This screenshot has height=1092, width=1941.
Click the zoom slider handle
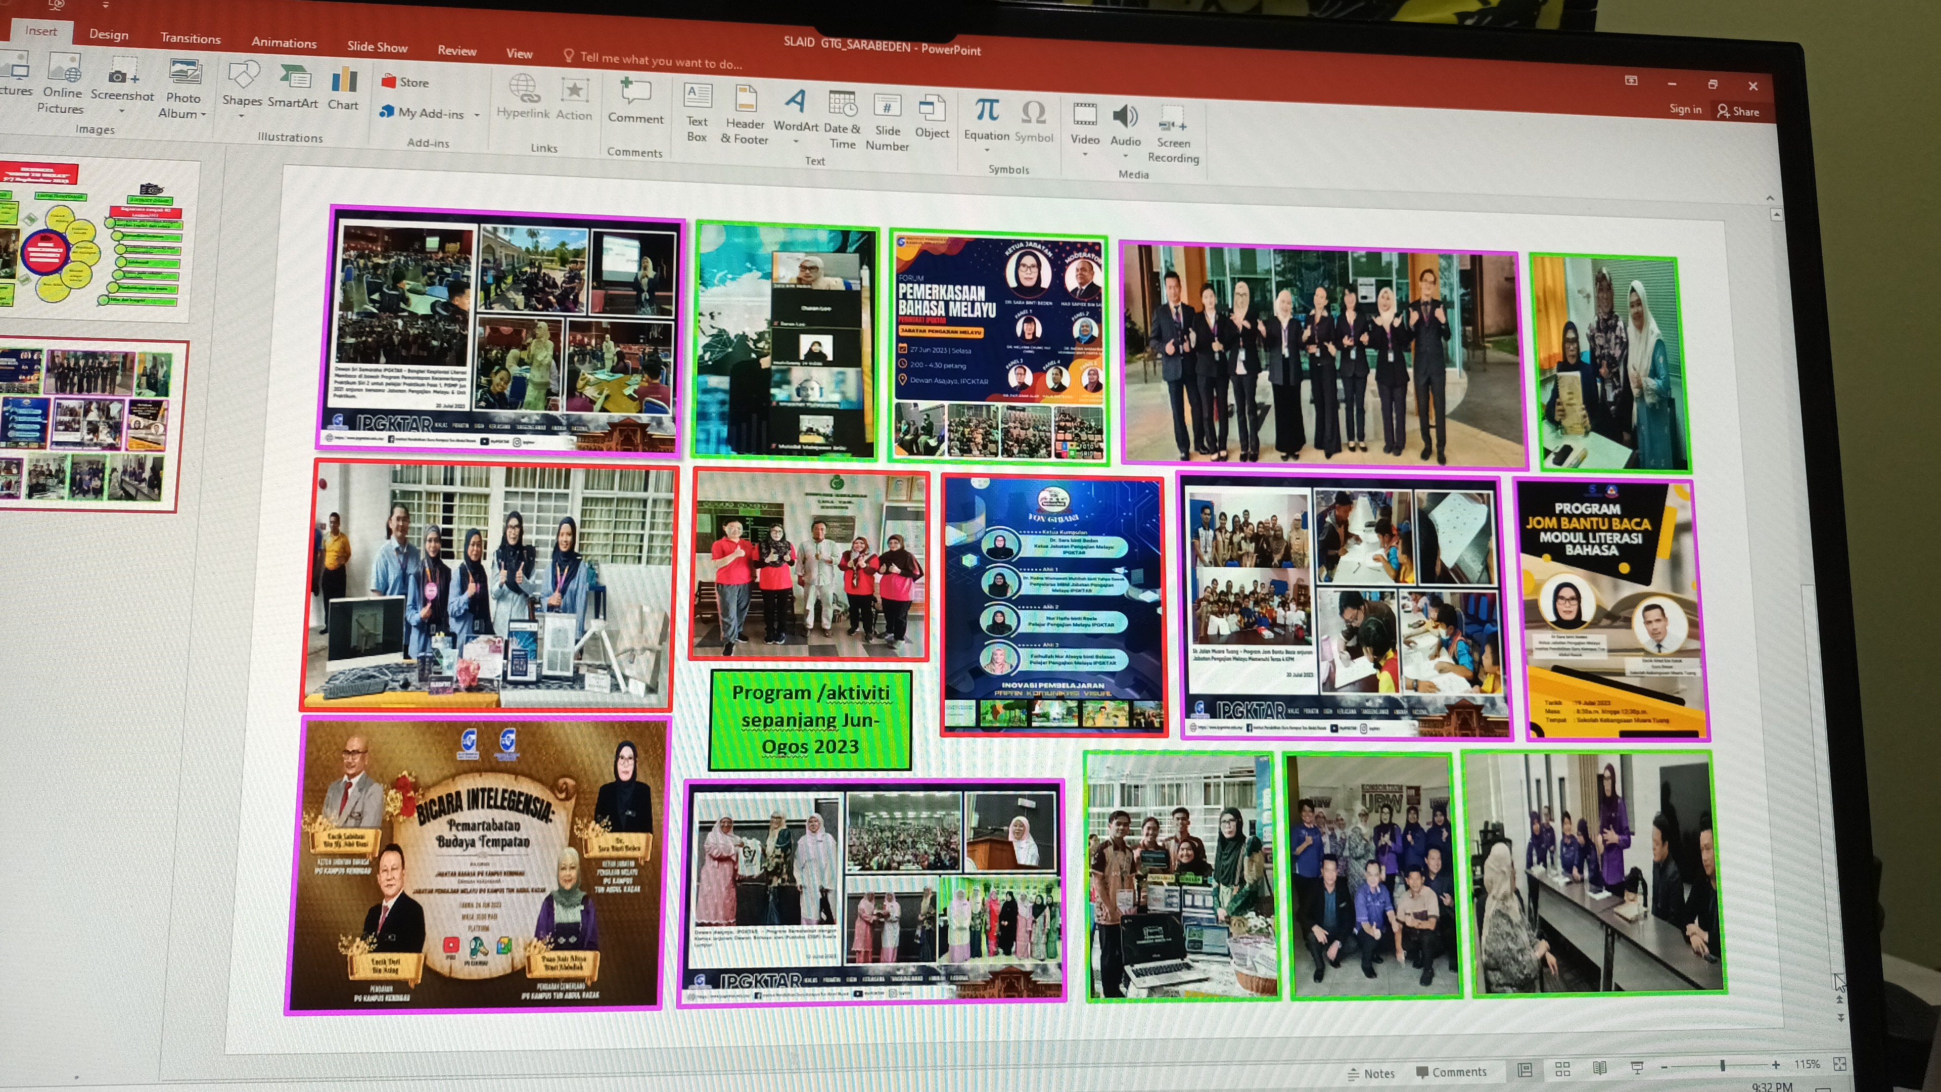[x=1723, y=1065]
